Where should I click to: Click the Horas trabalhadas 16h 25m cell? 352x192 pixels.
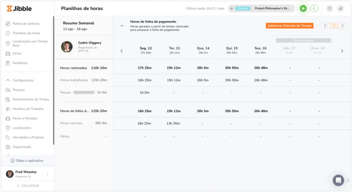pos(144,80)
